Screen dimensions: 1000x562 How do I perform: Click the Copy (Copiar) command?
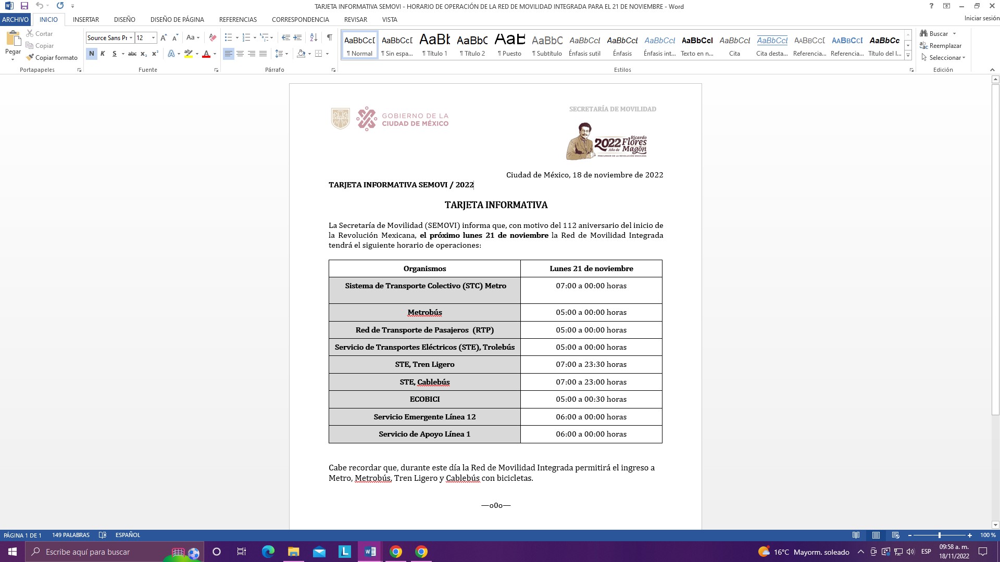[40, 45]
